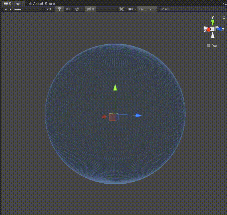This screenshot has height=215, width=227.
Task: Toggle the view rotation lock icon
Action: pyautogui.click(x=224, y=18)
